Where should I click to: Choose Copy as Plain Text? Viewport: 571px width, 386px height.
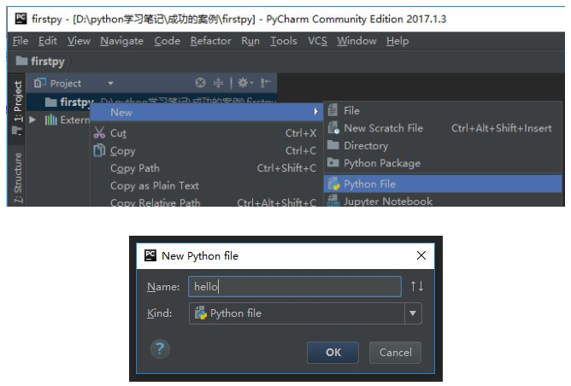[x=207, y=185]
